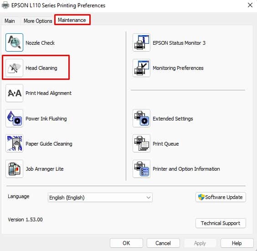This screenshot has width=257, height=251.
Task: Open EPSON Status Monitor 3 icon
Action: pyautogui.click(x=141, y=42)
